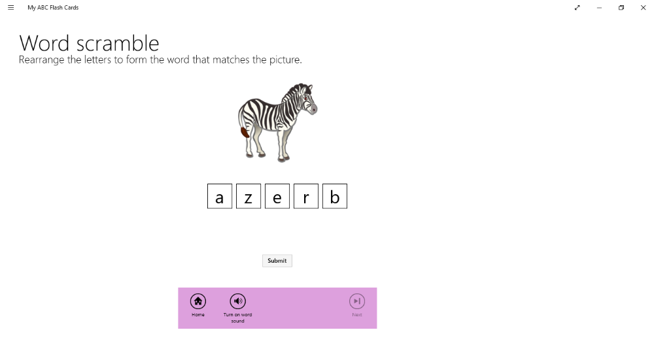Submit the word scramble answer

[x=277, y=261]
